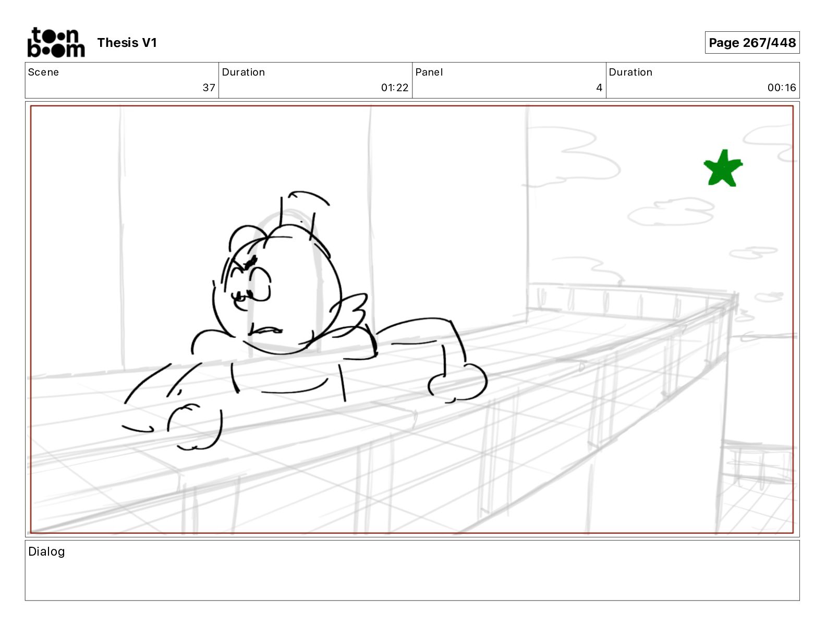Viewport: 826px width, 638px height.
Task: Click the storyboard panel character drawing
Action: coord(305,321)
